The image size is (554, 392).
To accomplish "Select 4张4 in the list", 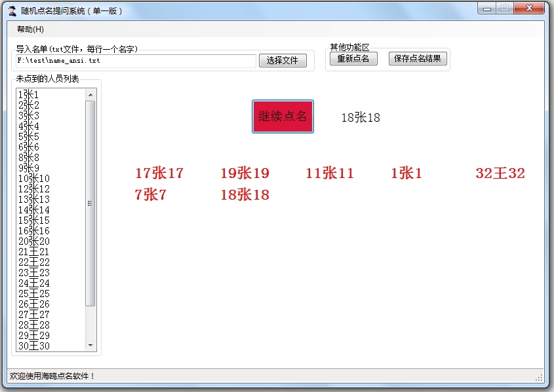I will click(51, 126).
